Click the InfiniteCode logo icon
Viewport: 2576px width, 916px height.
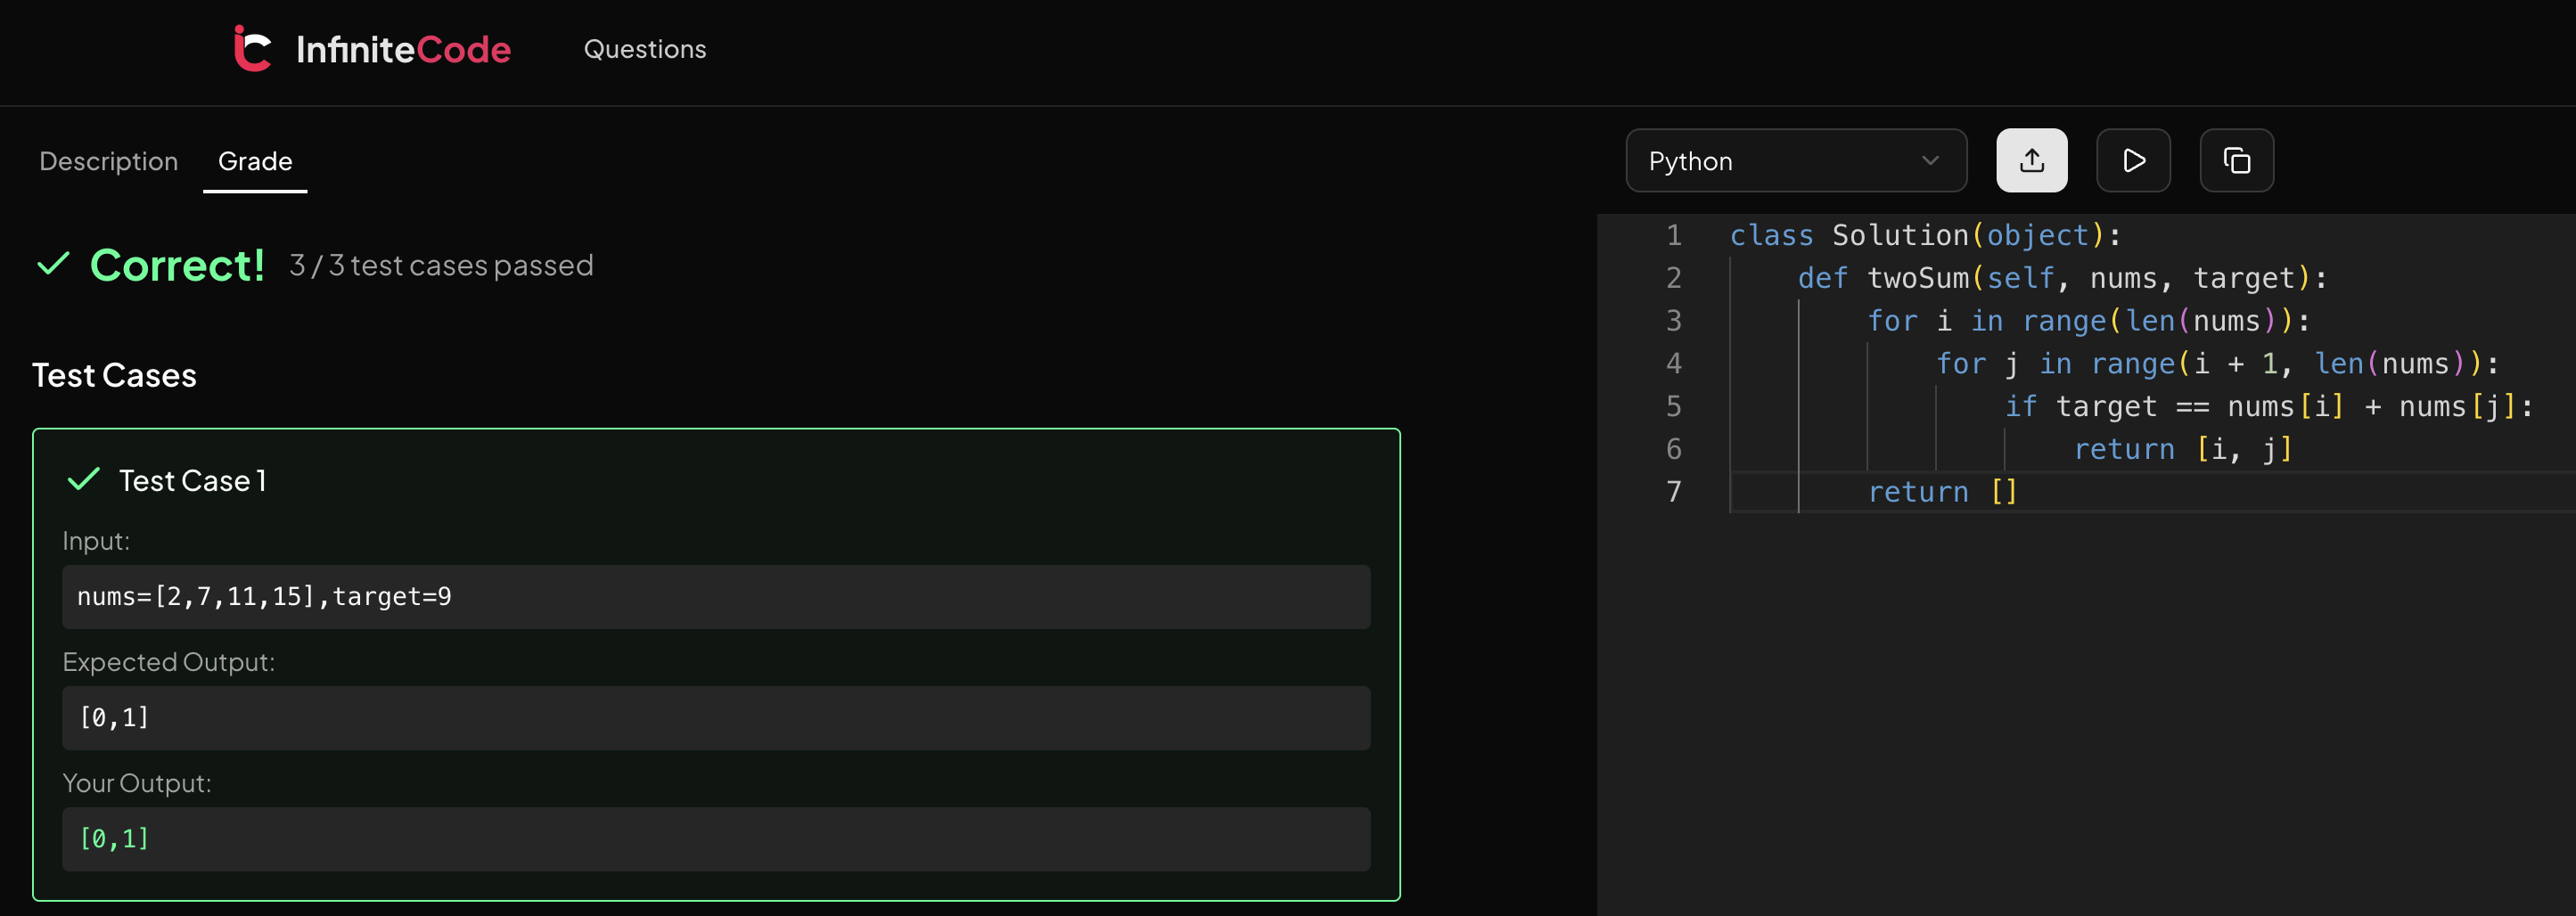click(252, 49)
